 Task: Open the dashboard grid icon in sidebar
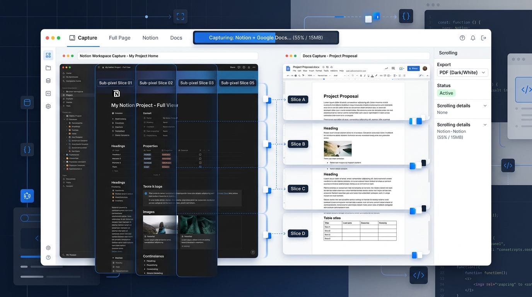(48, 55)
